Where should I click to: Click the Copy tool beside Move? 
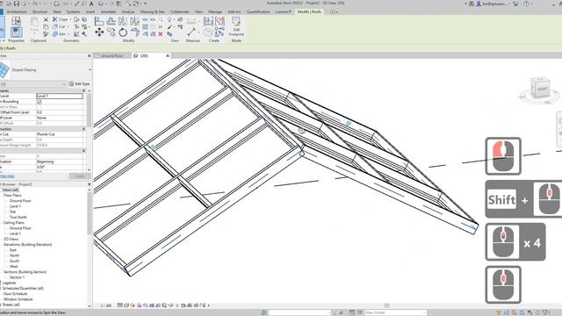[112, 32]
